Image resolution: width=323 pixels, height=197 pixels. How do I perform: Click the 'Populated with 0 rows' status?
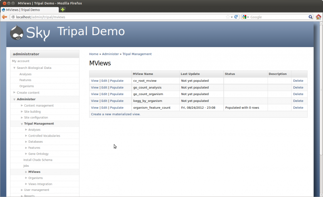pos(242,108)
